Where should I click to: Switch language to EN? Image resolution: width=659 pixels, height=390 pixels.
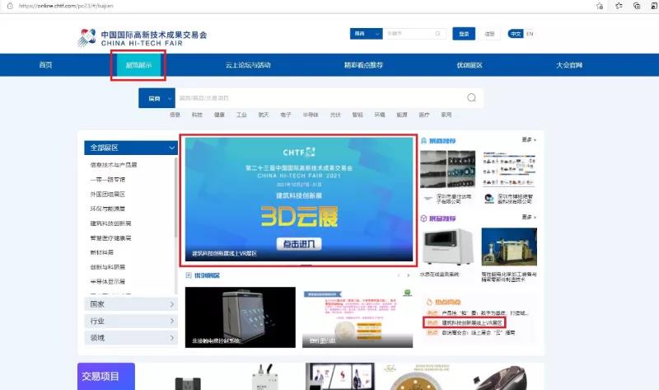529,34
